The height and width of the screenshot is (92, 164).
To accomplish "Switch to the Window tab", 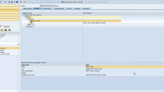I will click(37, 8).
